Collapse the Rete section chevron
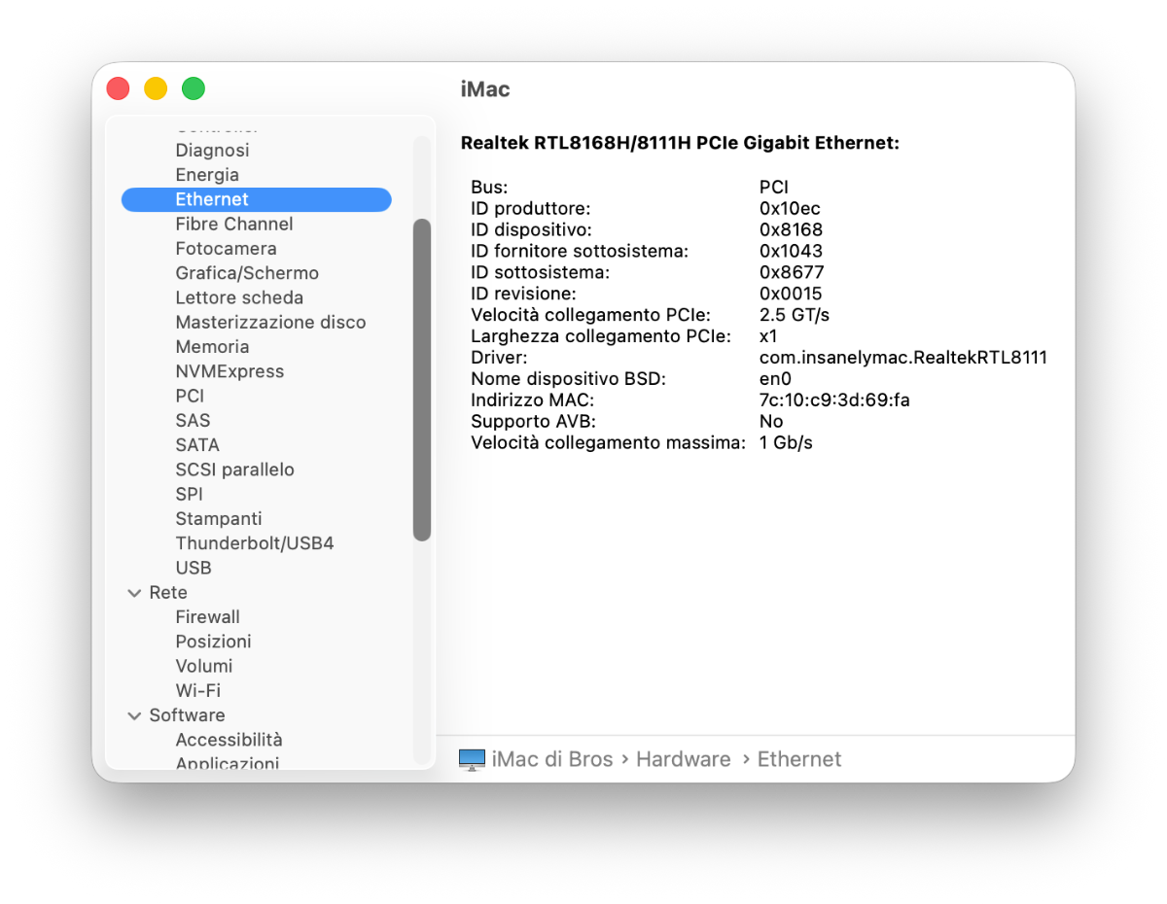 [134, 593]
